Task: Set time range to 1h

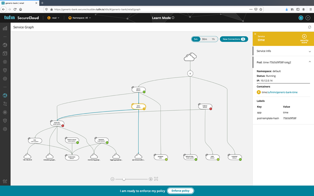Action: pos(213,39)
